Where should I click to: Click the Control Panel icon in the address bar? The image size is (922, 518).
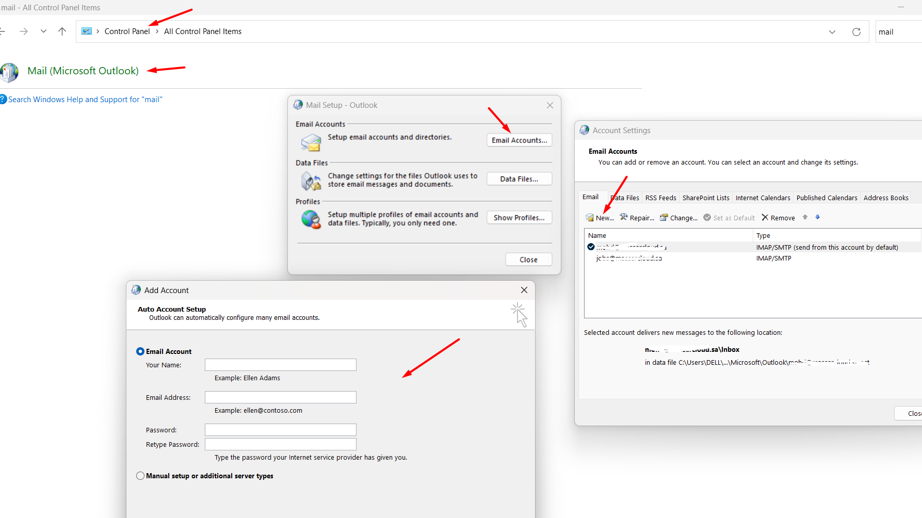point(87,31)
